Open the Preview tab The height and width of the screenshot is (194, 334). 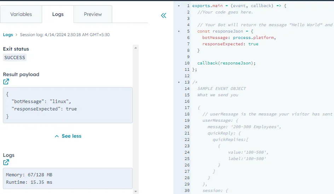pyautogui.click(x=93, y=15)
